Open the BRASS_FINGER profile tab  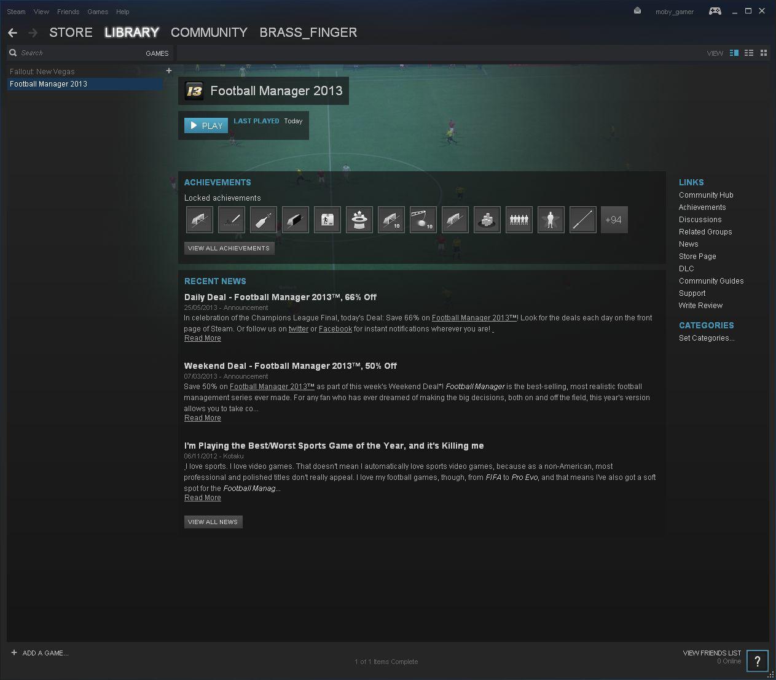(308, 33)
